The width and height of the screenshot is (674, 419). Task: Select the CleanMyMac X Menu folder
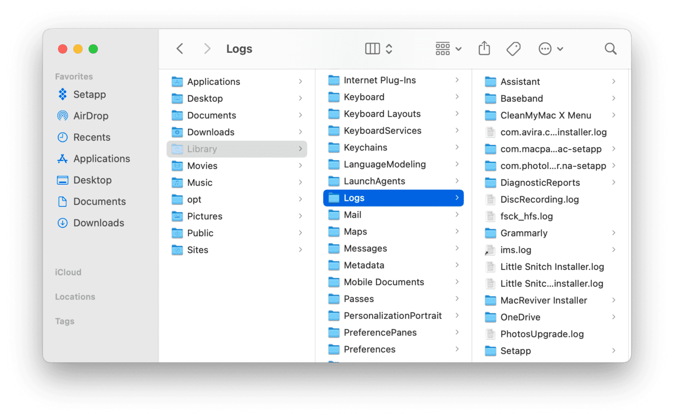(x=550, y=115)
